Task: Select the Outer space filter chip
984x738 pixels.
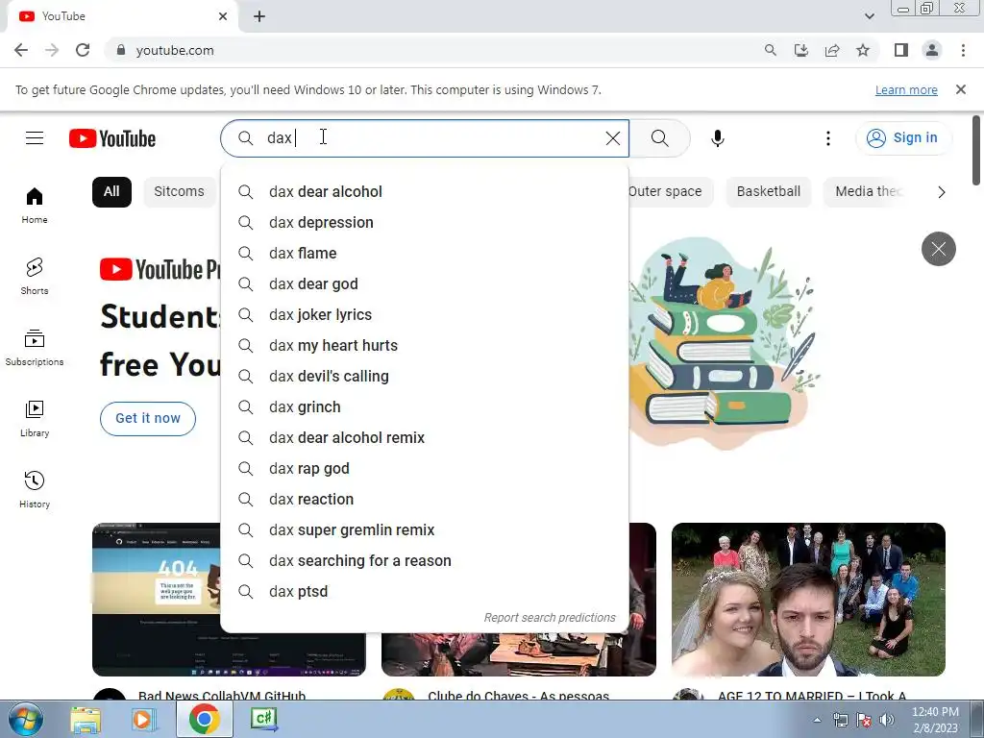Action: (665, 191)
